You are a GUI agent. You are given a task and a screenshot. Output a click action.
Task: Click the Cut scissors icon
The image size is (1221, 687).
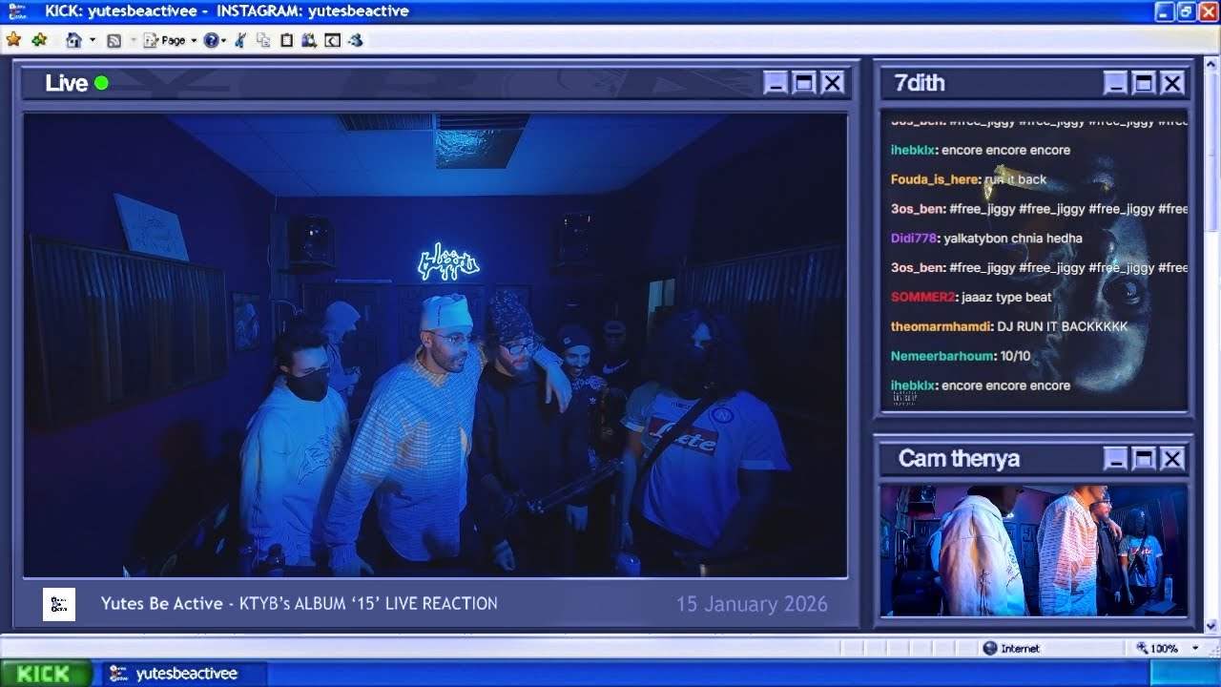point(240,40)
